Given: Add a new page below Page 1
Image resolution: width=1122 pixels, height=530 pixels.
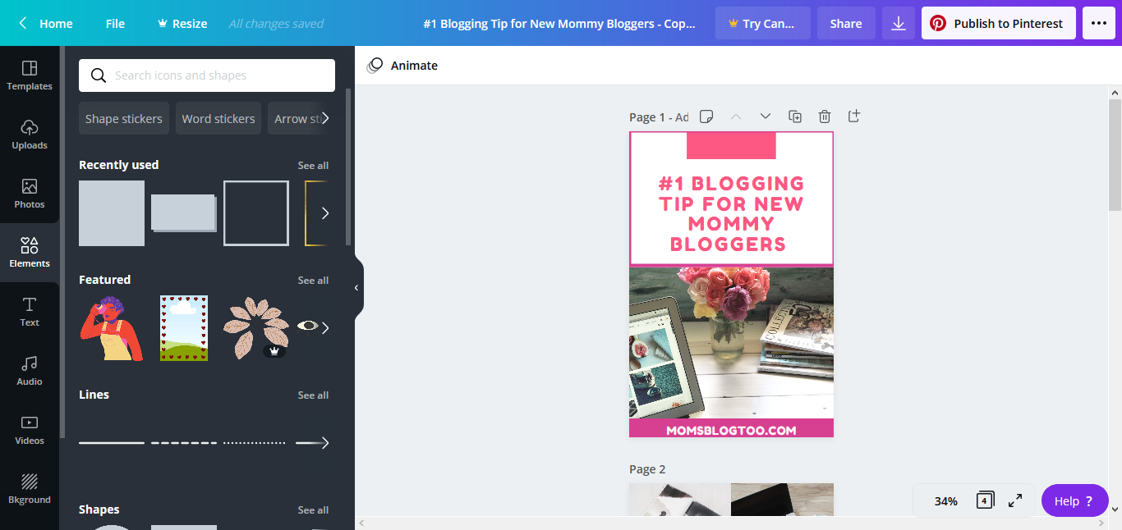Looking at the screenshot, I should 854,117.
